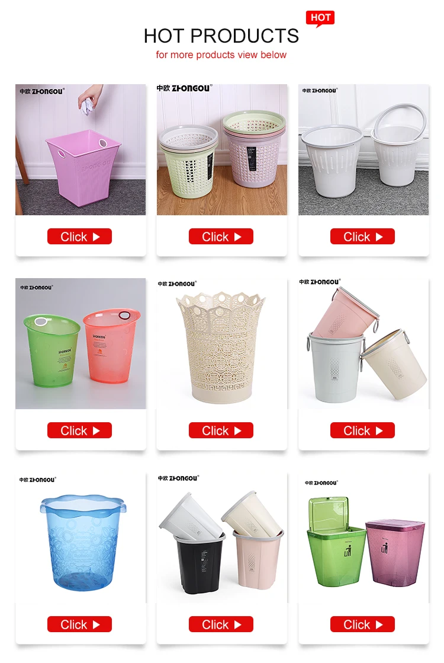Click button under the beige lace basket
This screenshot has width=444, height=663.
click(x=221, y=431)
